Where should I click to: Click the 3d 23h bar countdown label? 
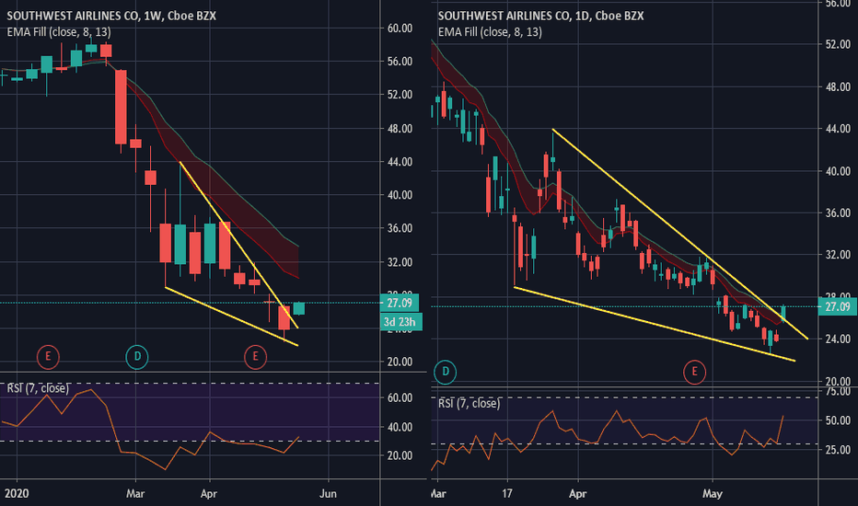click(400, 322)
